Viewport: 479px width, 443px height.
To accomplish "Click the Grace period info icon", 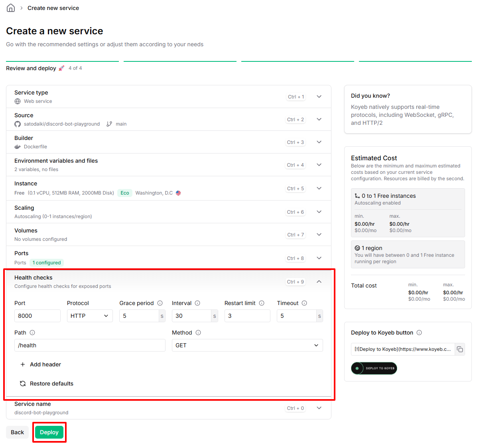I will coord(160,303).
